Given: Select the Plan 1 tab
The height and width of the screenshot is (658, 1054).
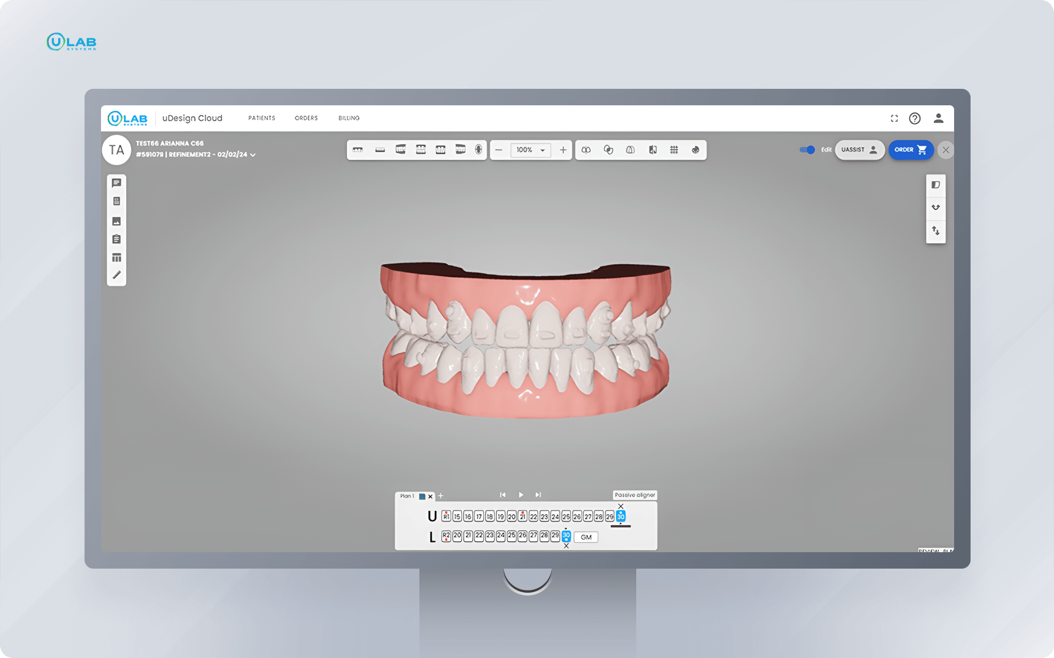Looking at the screenshot, I should tap(407, 496).
